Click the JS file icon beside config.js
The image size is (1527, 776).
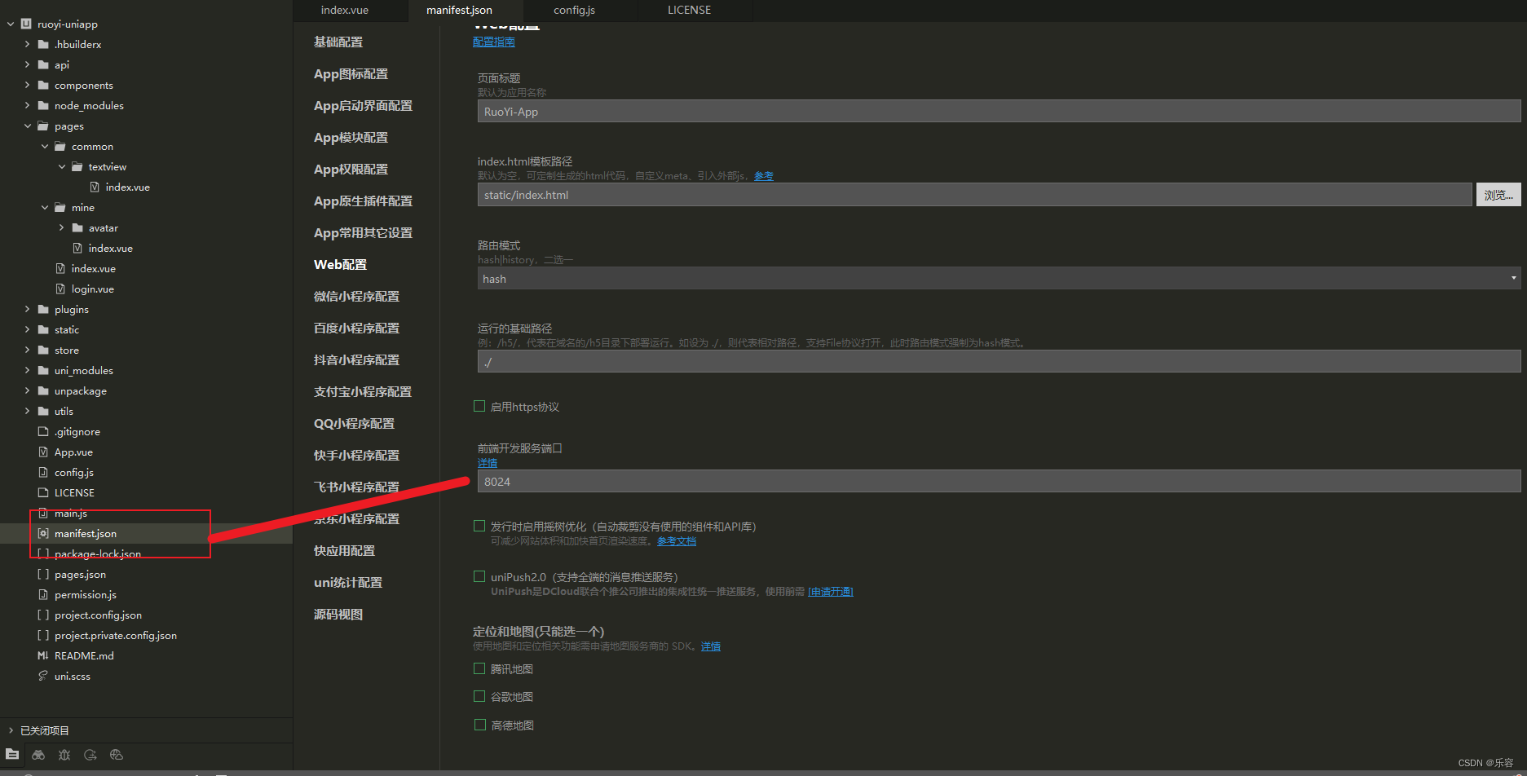(43, 472)
